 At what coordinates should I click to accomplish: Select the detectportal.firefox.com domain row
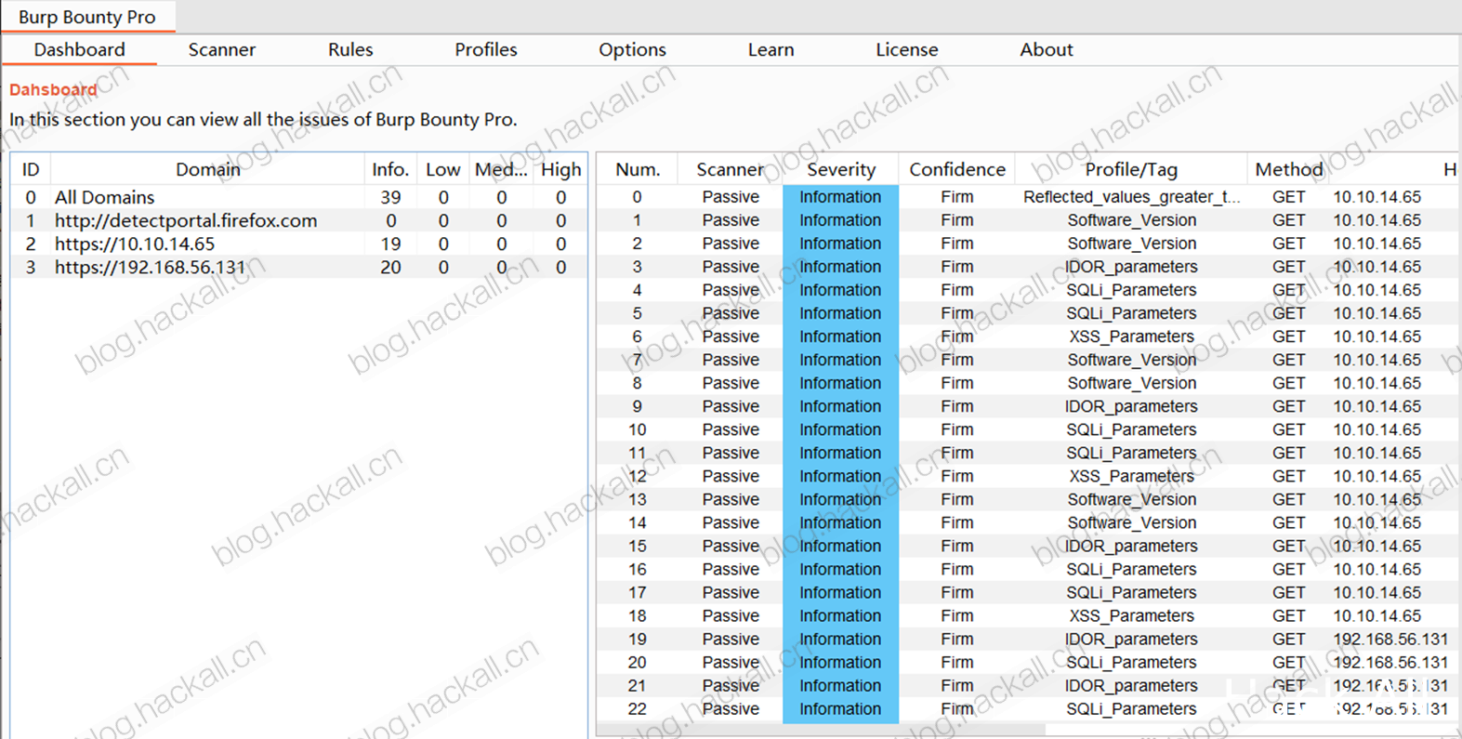[x=298, y=220]
